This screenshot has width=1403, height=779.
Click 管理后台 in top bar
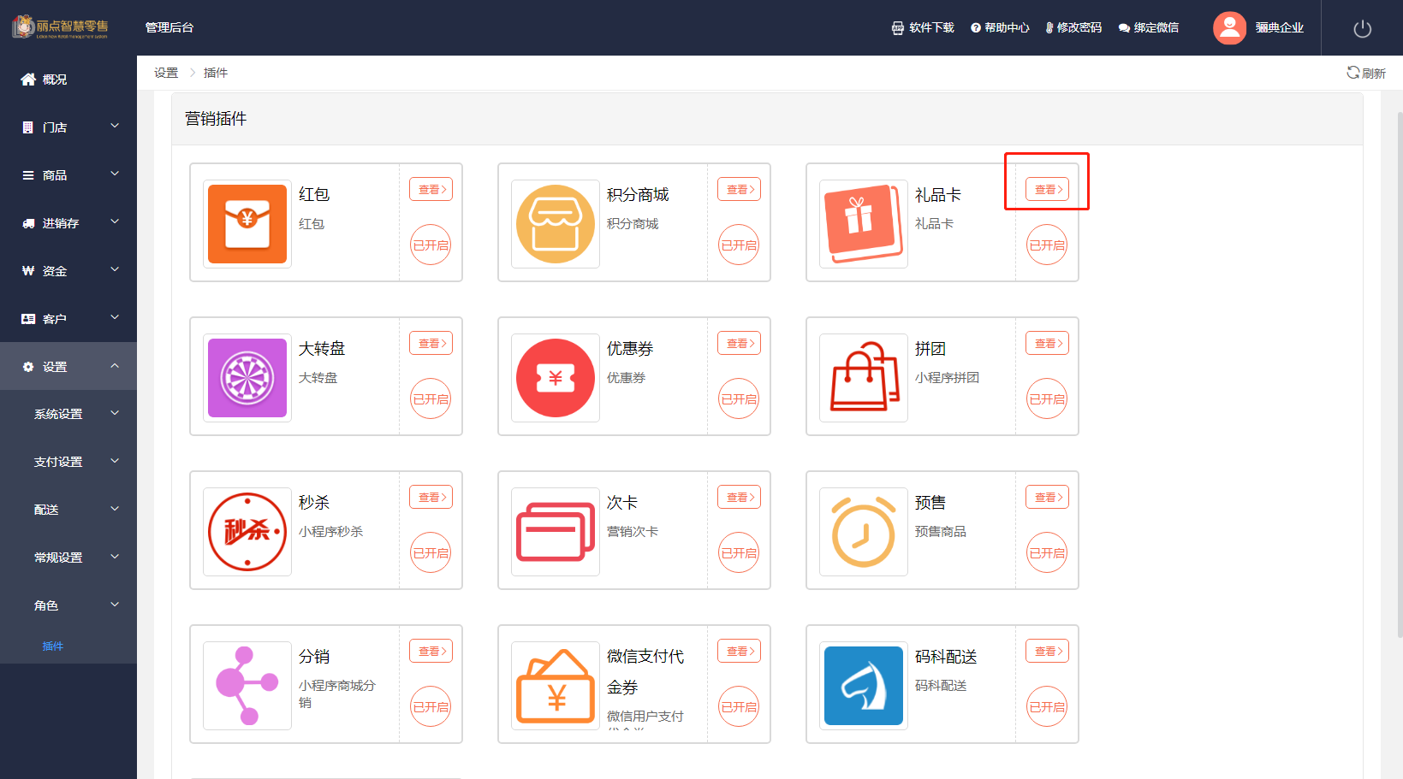169,27
